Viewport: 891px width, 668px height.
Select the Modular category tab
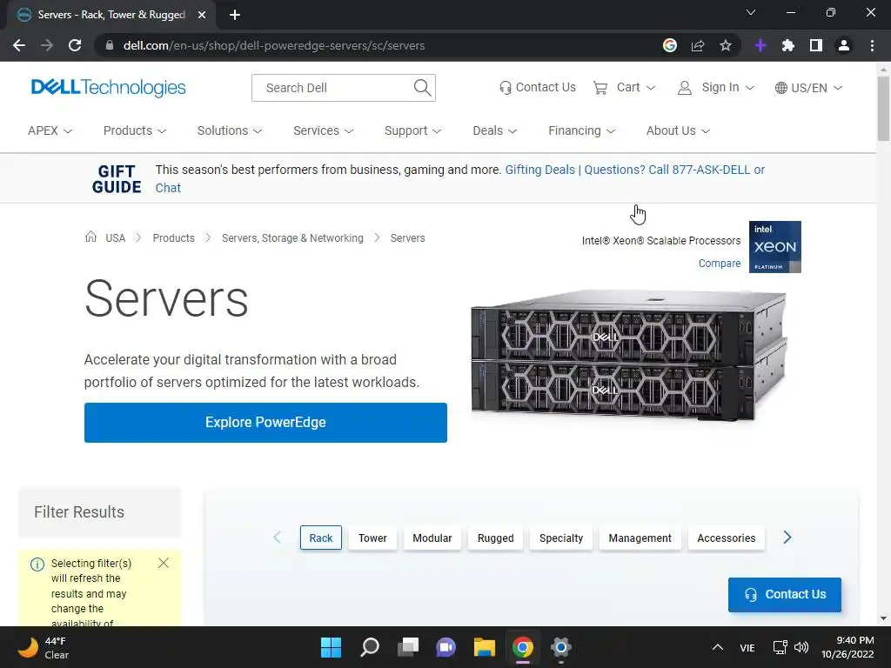point(432,538)
